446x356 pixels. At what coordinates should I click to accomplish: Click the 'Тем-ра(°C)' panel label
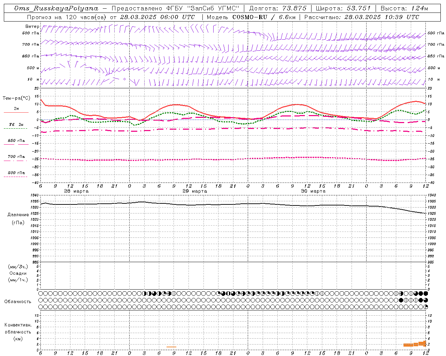click(x=16, y=98)
